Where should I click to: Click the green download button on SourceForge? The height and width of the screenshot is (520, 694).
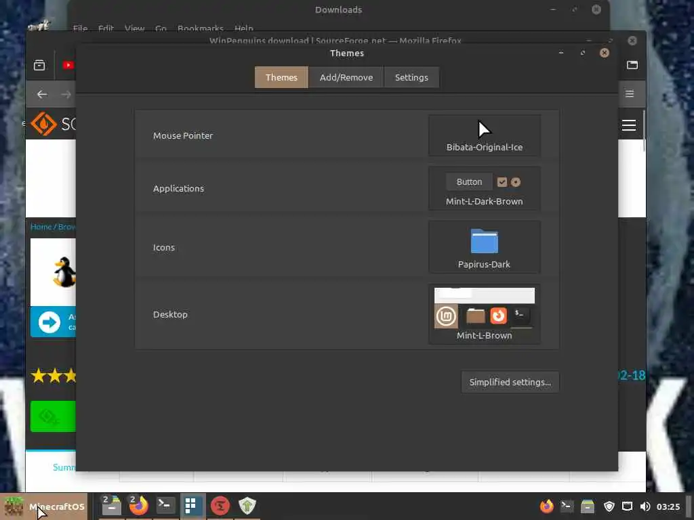(x=53, y=416)
